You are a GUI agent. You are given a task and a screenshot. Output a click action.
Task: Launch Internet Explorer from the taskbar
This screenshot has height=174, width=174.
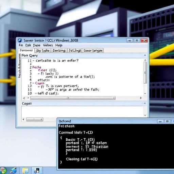(x=14, y=170)
